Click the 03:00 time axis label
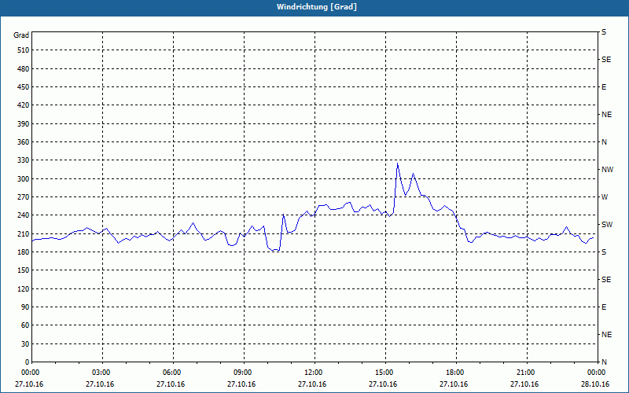The width and height of the screenshot is (629, 393). click(x=103, y=373)
